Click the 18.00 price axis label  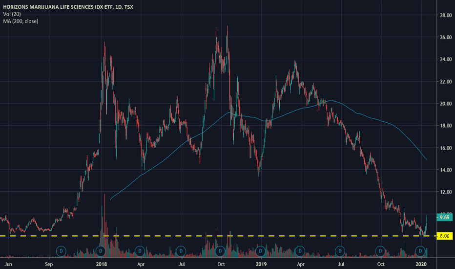(446, 126)
